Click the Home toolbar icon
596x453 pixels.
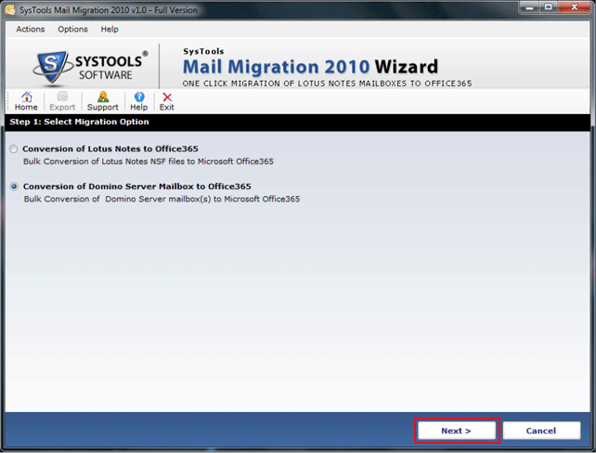pyautogui.click(x=26, y=101)
